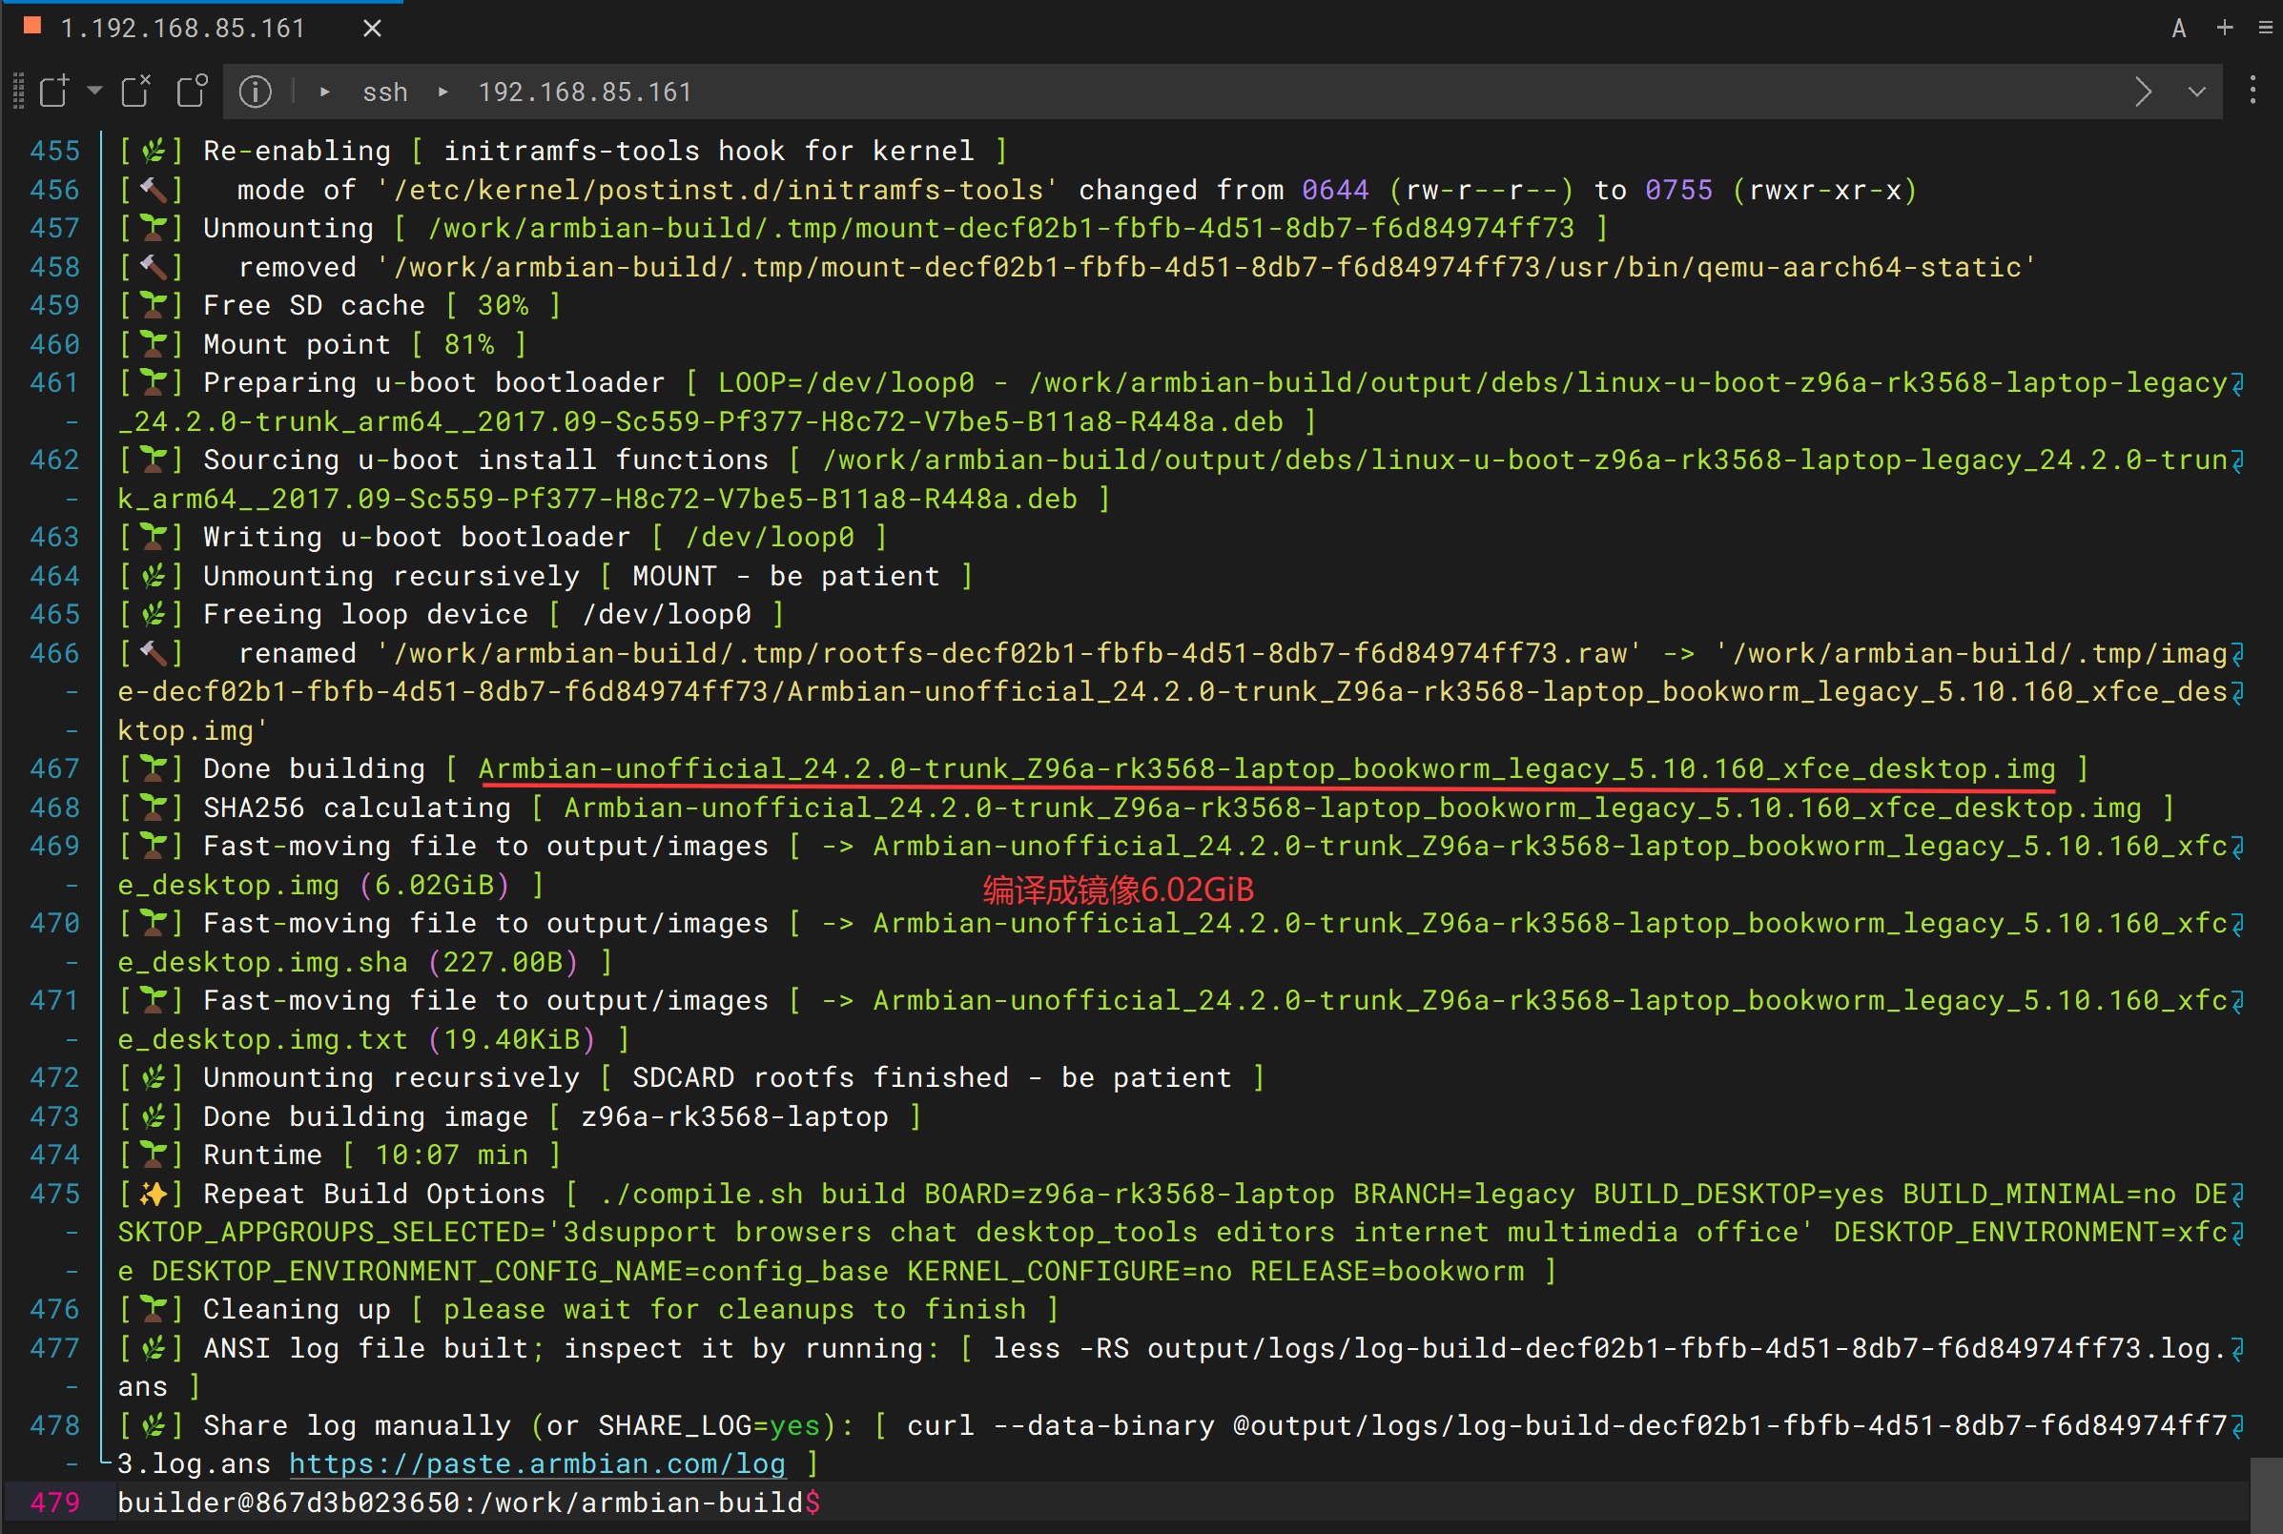Click the 'Repeat Build Options' text
This screenshot has width=2283, height=1534.
374,1194
